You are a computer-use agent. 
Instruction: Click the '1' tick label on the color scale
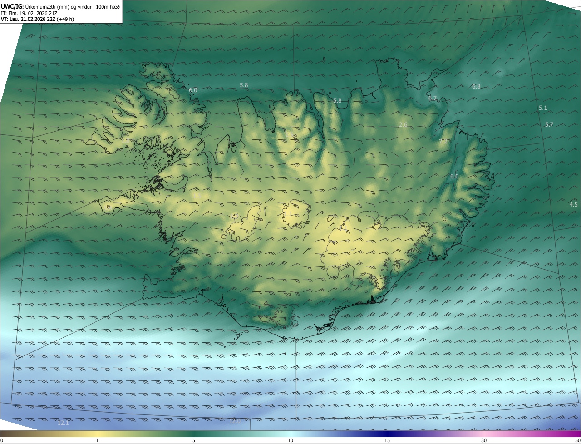click(97, 440)
